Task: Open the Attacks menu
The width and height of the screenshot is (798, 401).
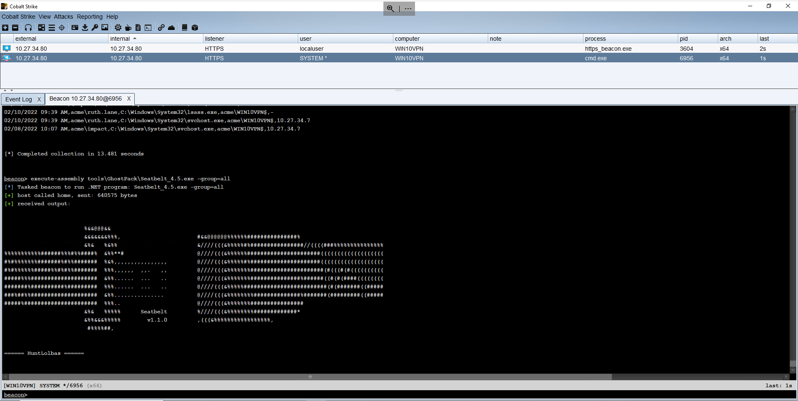Action: tap(63, 17)
